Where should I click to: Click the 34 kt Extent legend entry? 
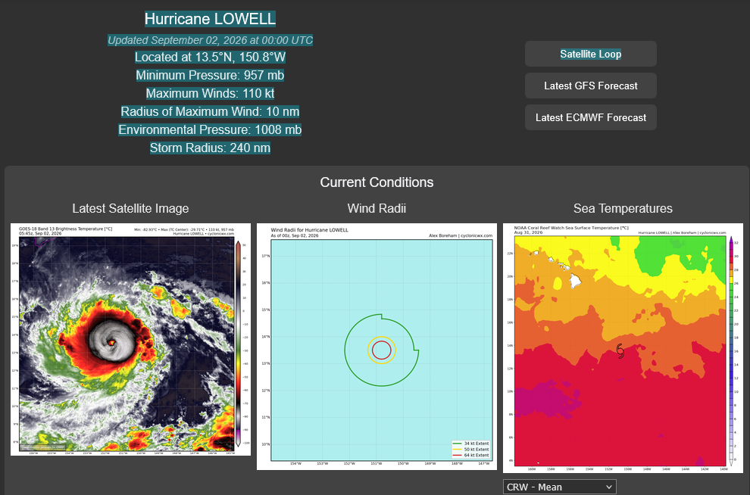[x=471, y=444]
